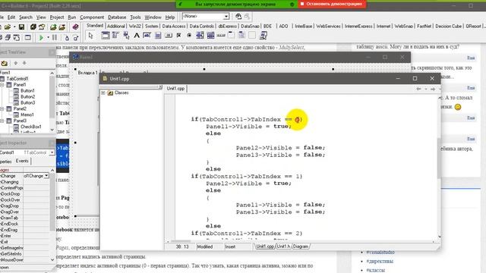Image resolution: width=486 pixels, height=273 pixels.
Task: Click the OnDrawTab event row
Action: click(x=25, y=218)
